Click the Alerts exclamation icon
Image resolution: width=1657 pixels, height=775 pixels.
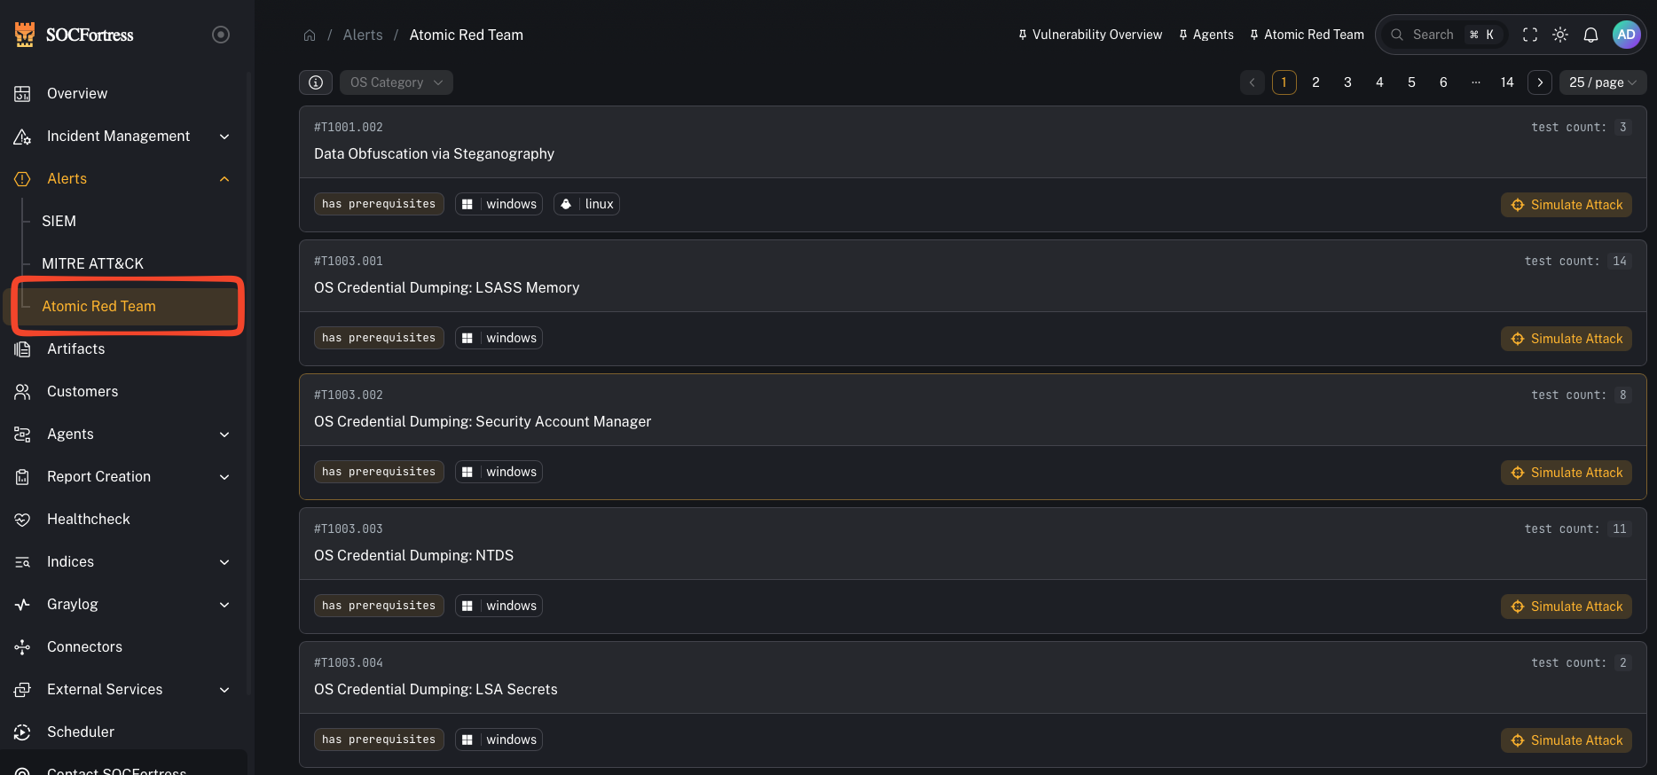22,179
